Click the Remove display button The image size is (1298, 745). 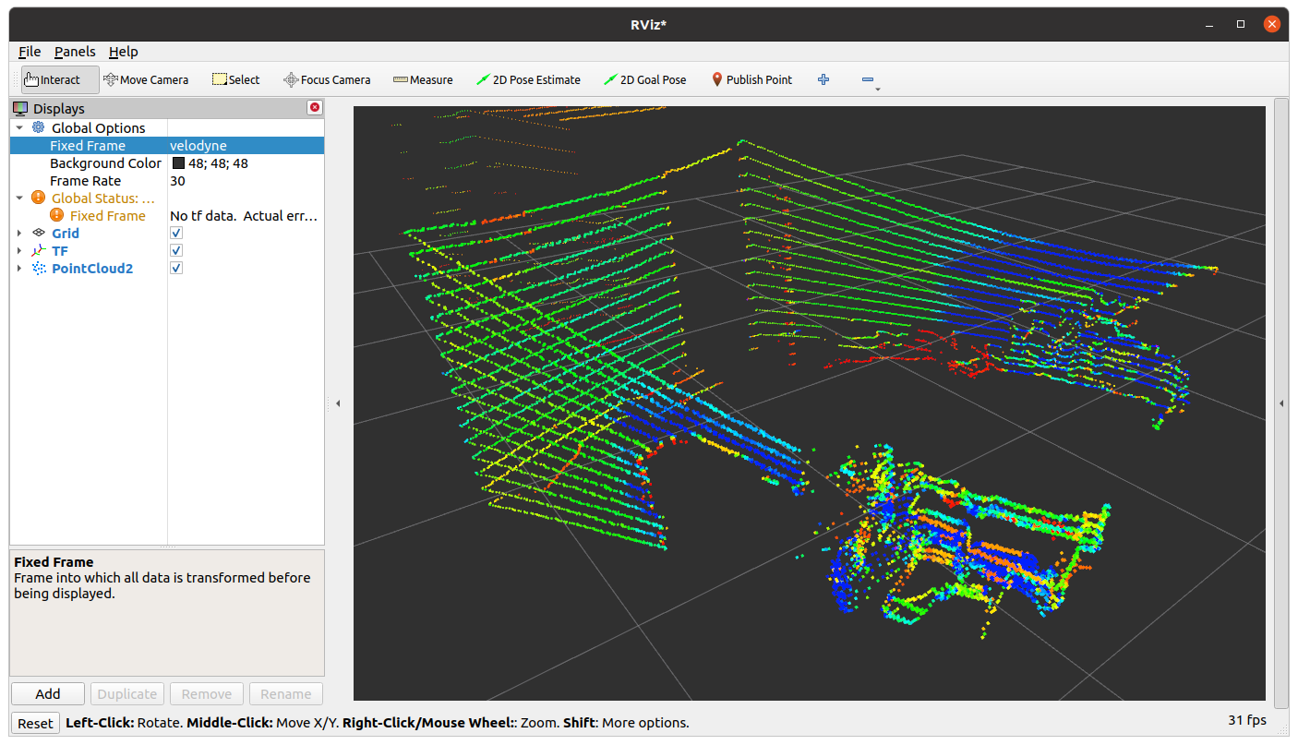coord(207,694)
